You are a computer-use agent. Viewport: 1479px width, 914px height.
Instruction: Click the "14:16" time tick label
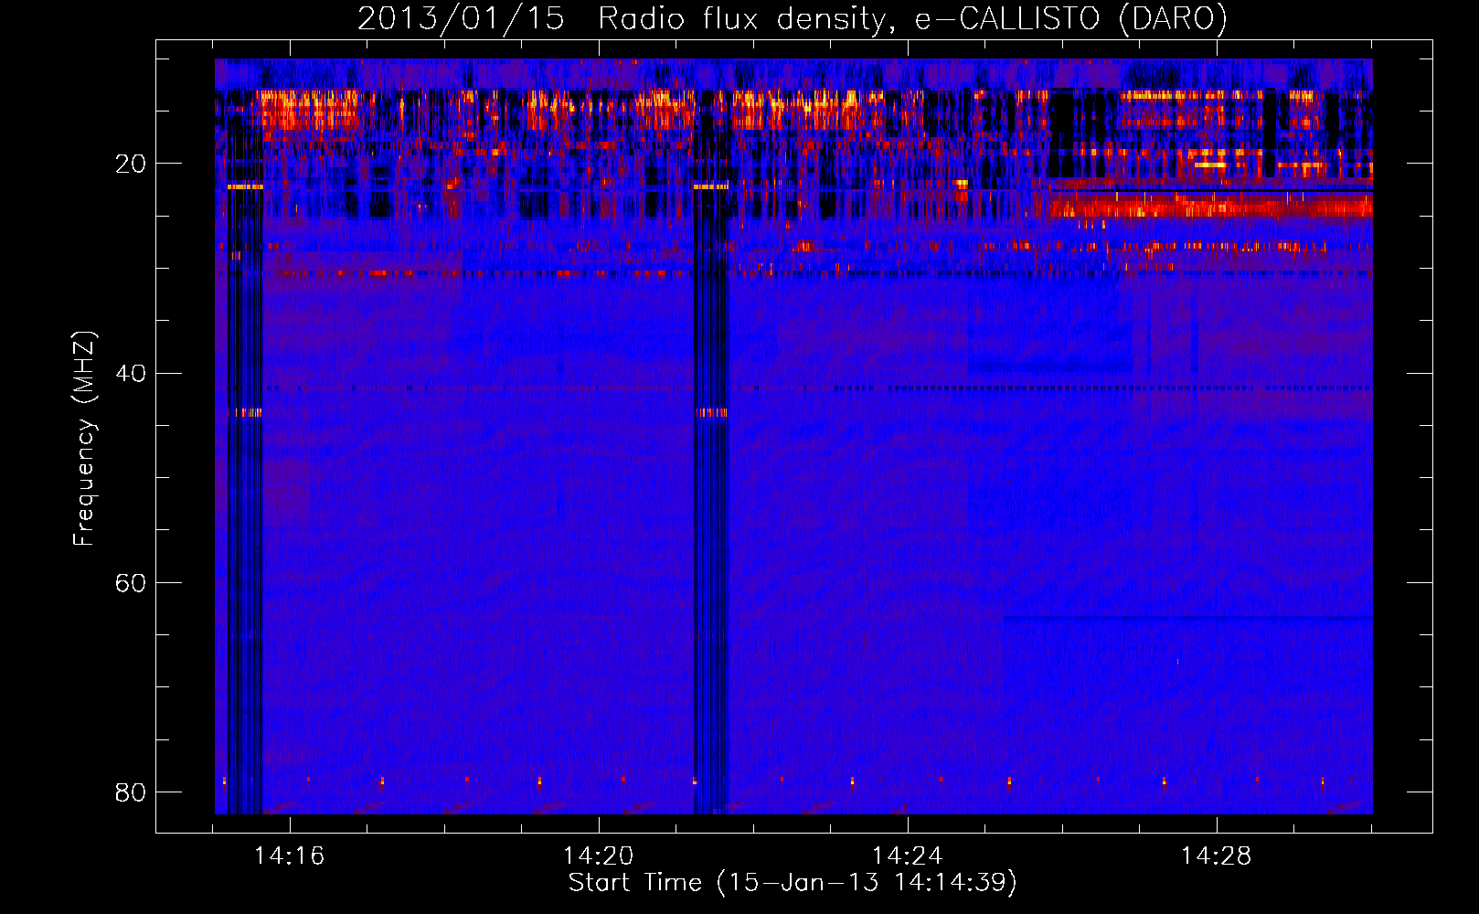(290, 856)
